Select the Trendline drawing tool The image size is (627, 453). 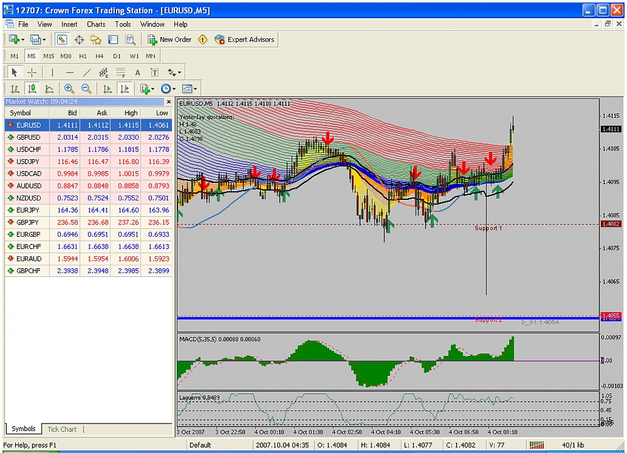coord(87,73)
